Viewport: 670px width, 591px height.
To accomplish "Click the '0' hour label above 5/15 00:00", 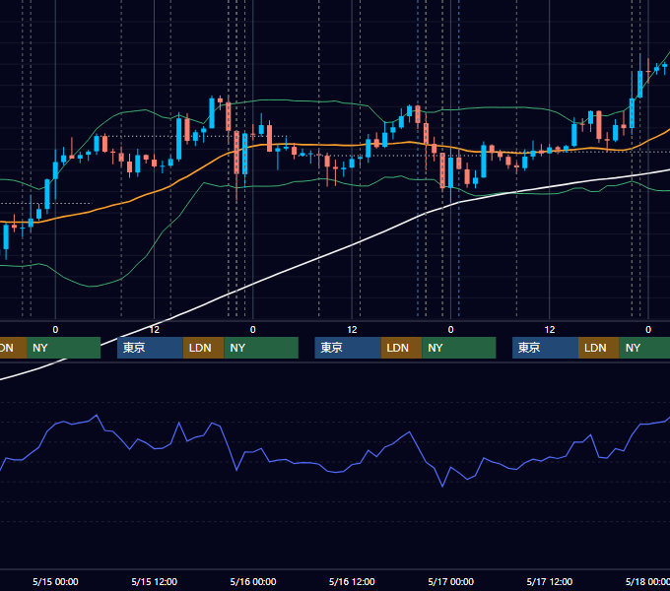I will tap(55, 330).
